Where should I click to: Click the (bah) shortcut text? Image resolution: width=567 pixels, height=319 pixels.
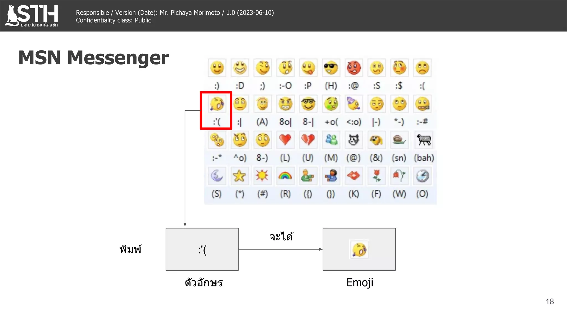coord(424,158)
